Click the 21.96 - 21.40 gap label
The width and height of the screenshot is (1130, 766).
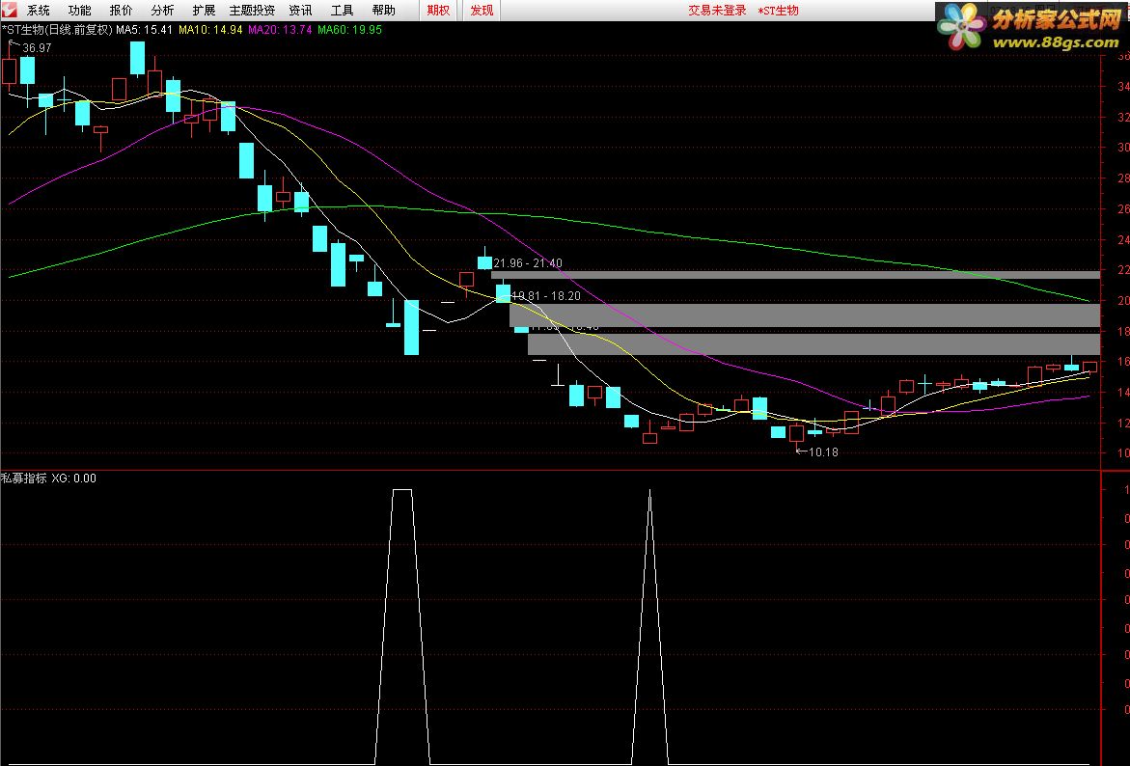(528, 263)
